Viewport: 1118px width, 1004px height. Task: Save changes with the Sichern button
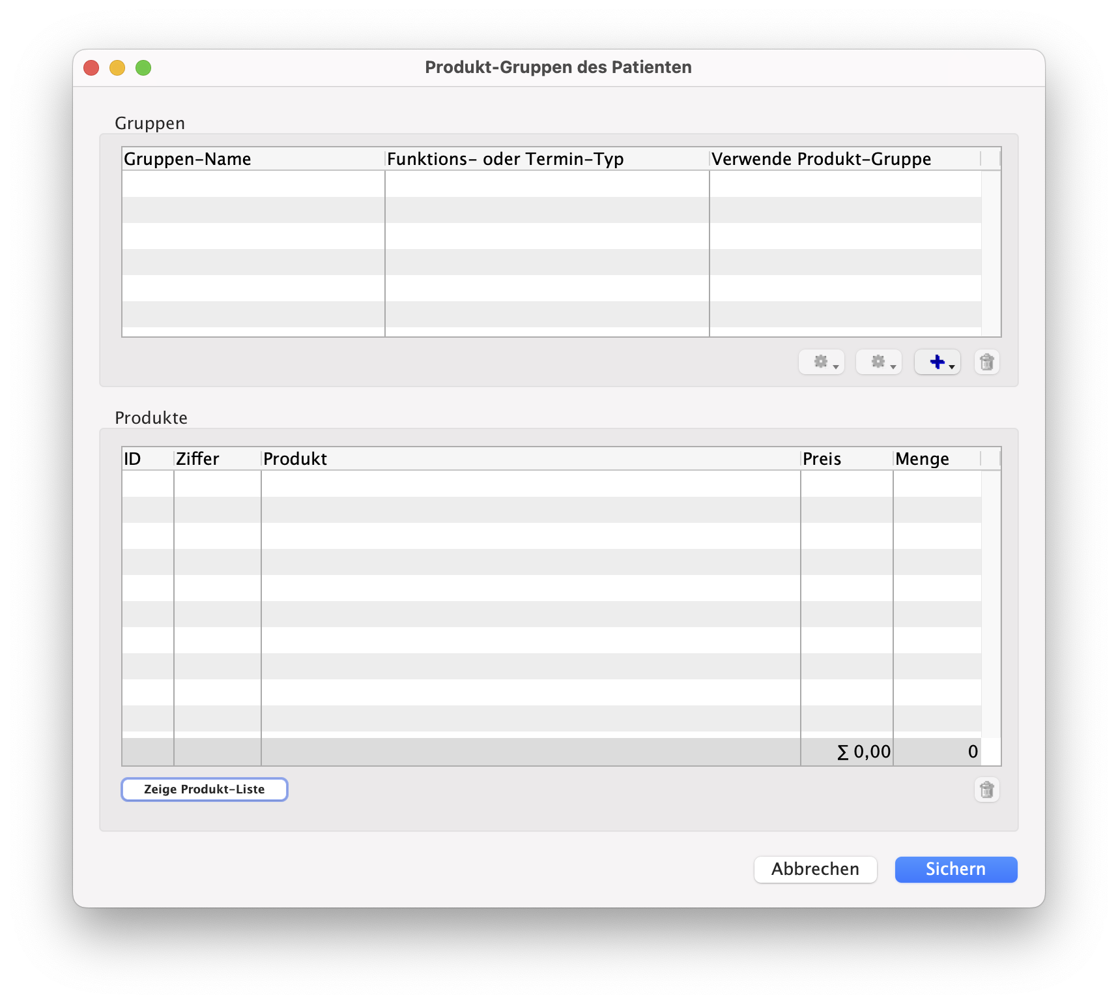tap(955, 869)
